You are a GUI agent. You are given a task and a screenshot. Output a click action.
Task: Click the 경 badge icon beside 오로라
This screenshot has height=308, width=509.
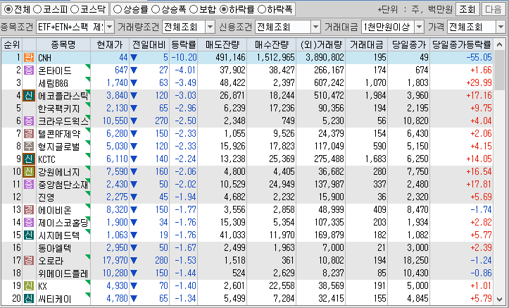[x=29, y=260]
